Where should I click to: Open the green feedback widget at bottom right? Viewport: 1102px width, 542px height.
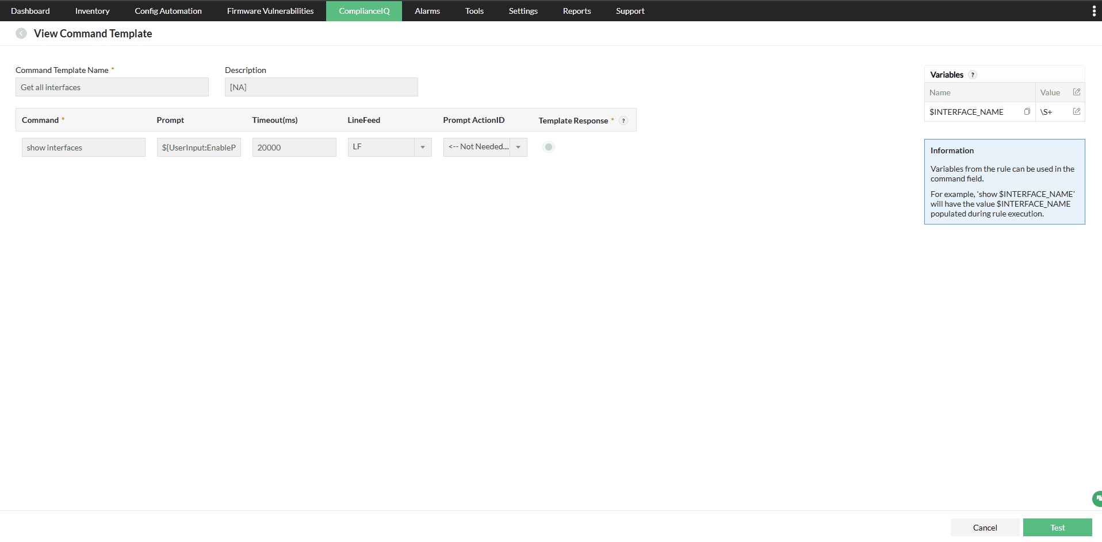coord(1096,498)
